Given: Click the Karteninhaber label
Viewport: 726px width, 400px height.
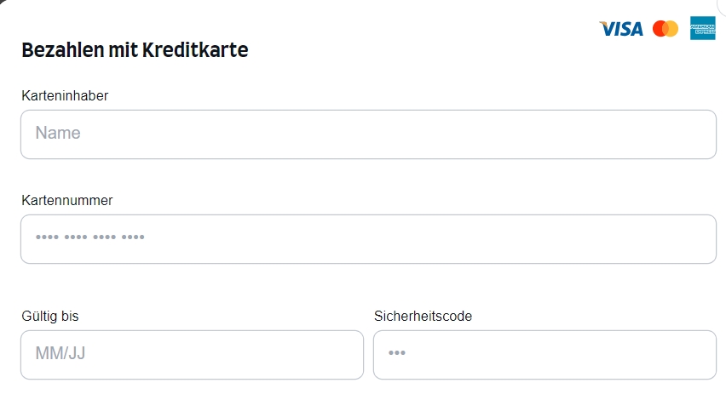Looking at the screenshot, I should click(65, 95).
